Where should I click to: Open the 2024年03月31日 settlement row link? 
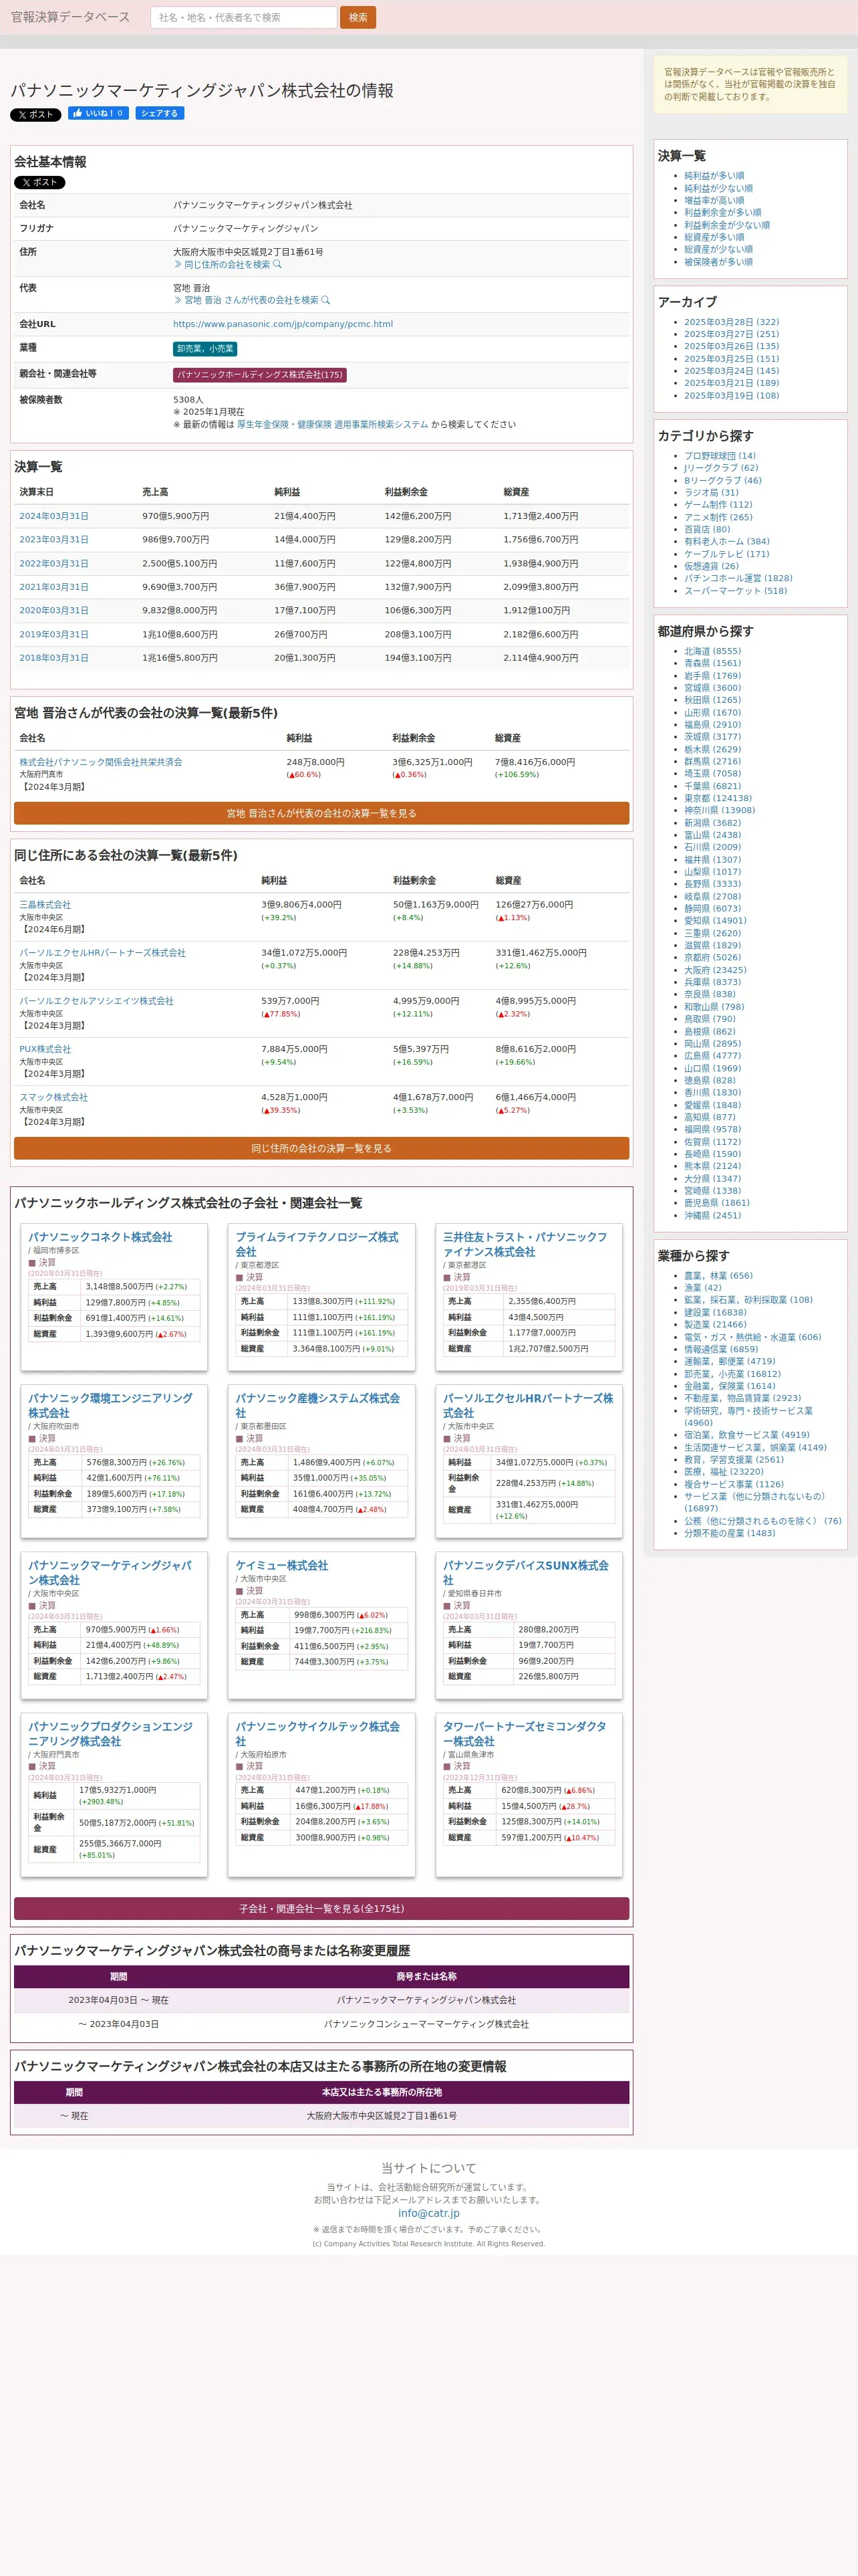coord(54,517)
